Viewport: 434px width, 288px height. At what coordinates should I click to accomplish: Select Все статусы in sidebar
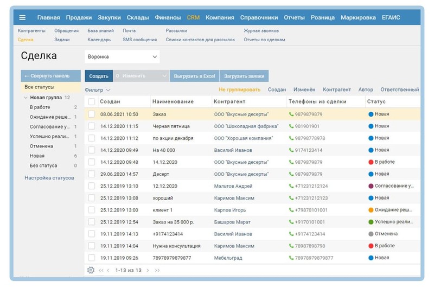tap(50, 87)
